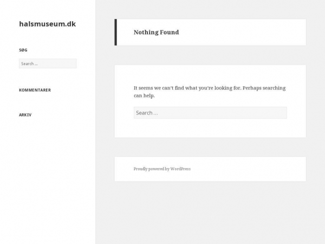The width and height of the screenshot is (325, 244).
Task: Click the SØG widget heading
Action: (23, 50)
